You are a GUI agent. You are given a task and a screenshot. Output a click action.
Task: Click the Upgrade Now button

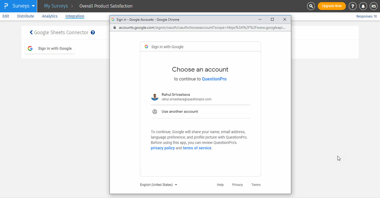[x=332, y=6]
